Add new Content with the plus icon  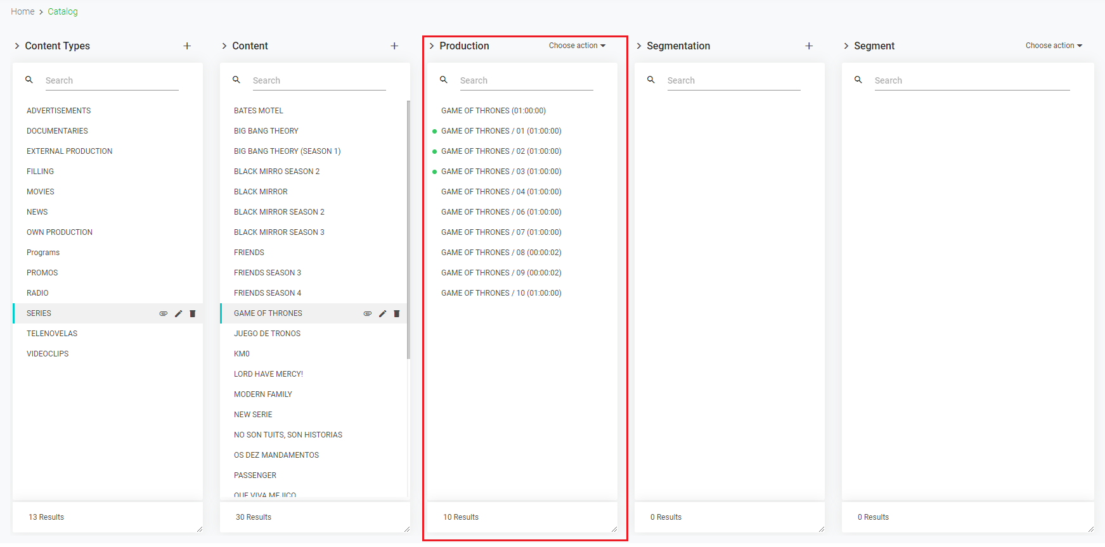coord(394,46)
